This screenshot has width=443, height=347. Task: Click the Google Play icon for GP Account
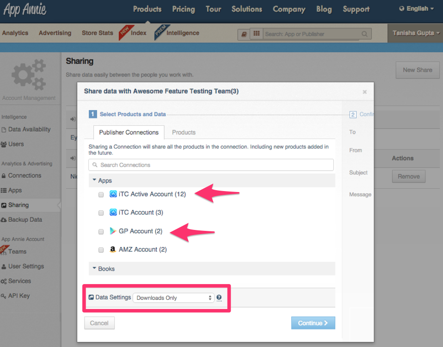(x=113, y=231)
